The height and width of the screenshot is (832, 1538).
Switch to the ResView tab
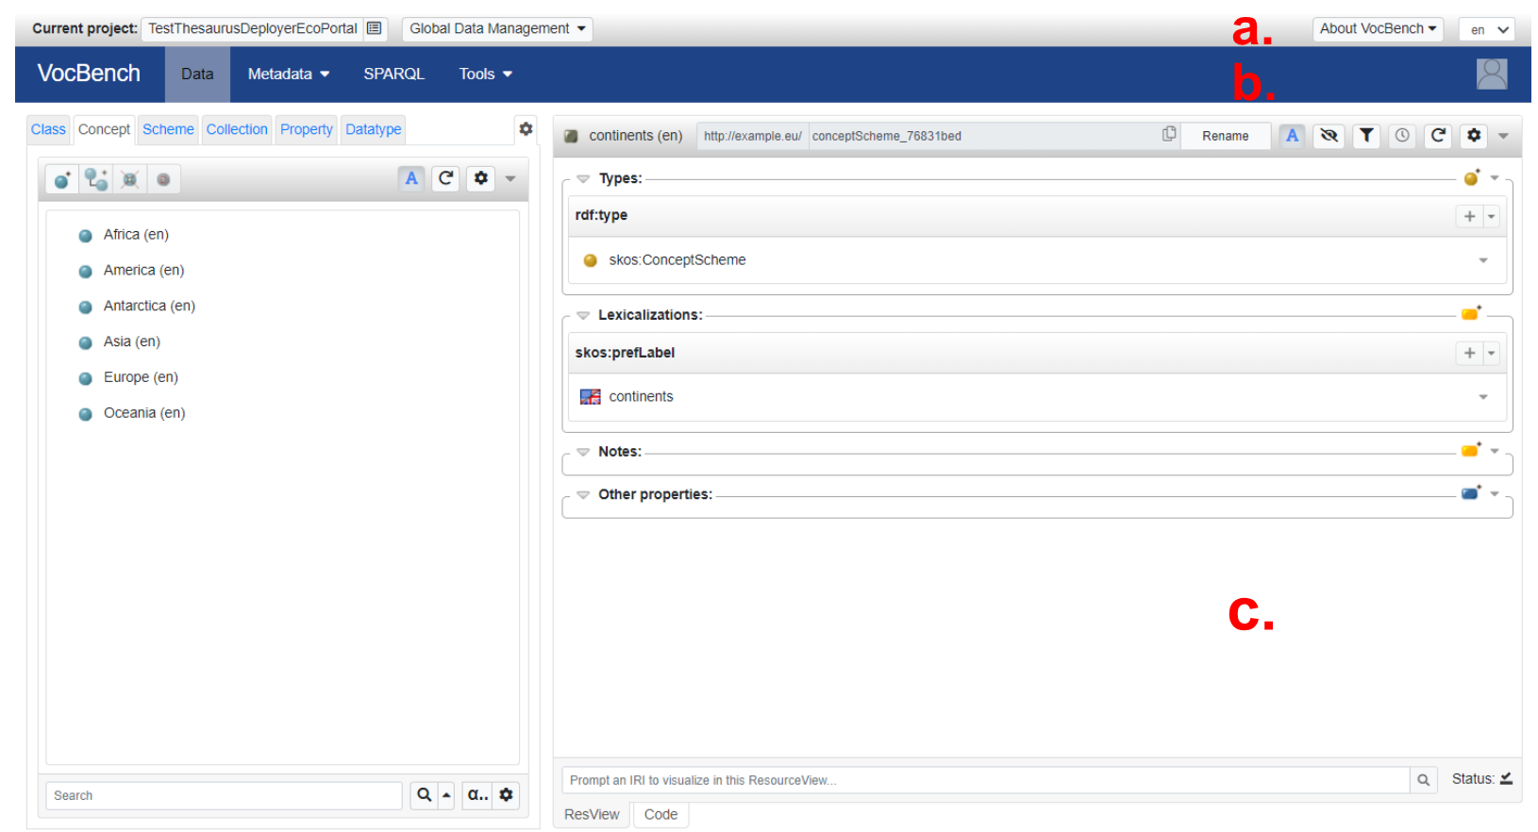pos(592,814)
